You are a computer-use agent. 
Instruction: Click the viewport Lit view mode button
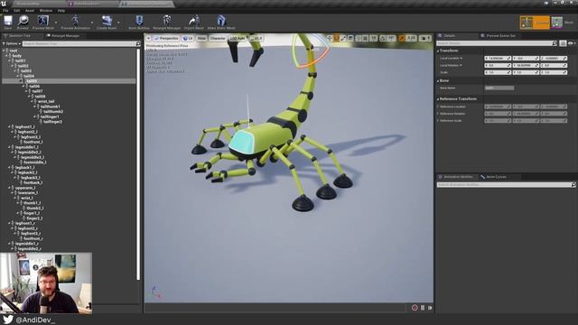point(188,38)
